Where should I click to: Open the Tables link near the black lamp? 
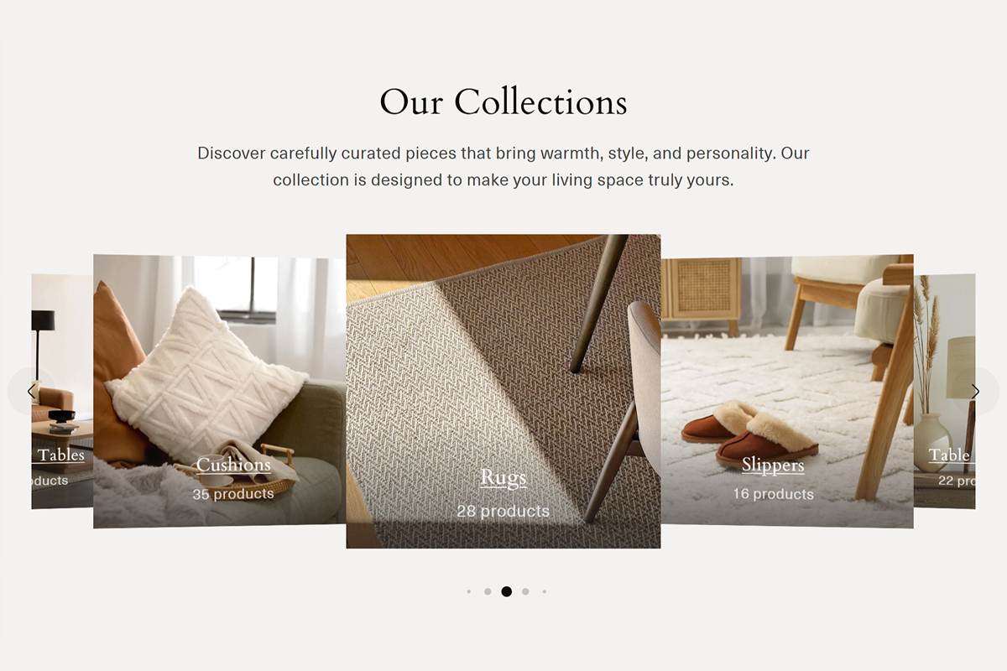click(61, 455)
